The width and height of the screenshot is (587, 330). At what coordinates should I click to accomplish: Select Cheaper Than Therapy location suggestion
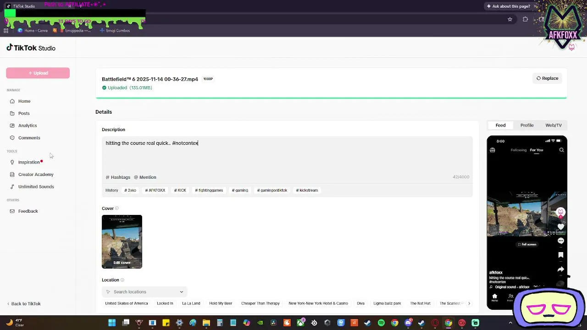[x=260, y=303]
